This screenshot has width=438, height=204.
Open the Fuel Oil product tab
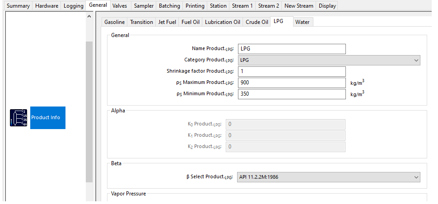(191, 22)
